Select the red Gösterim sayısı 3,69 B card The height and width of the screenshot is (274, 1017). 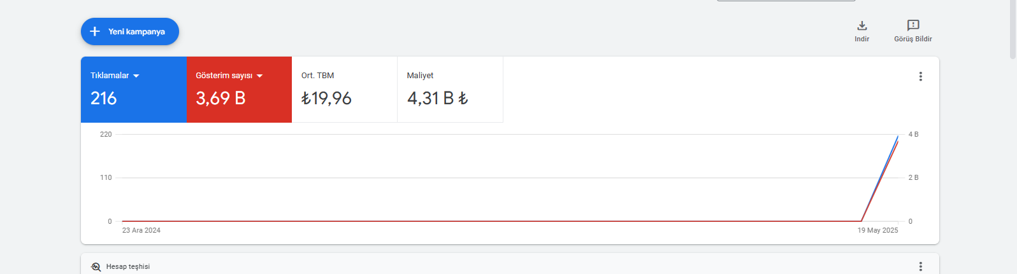point(240,90)
